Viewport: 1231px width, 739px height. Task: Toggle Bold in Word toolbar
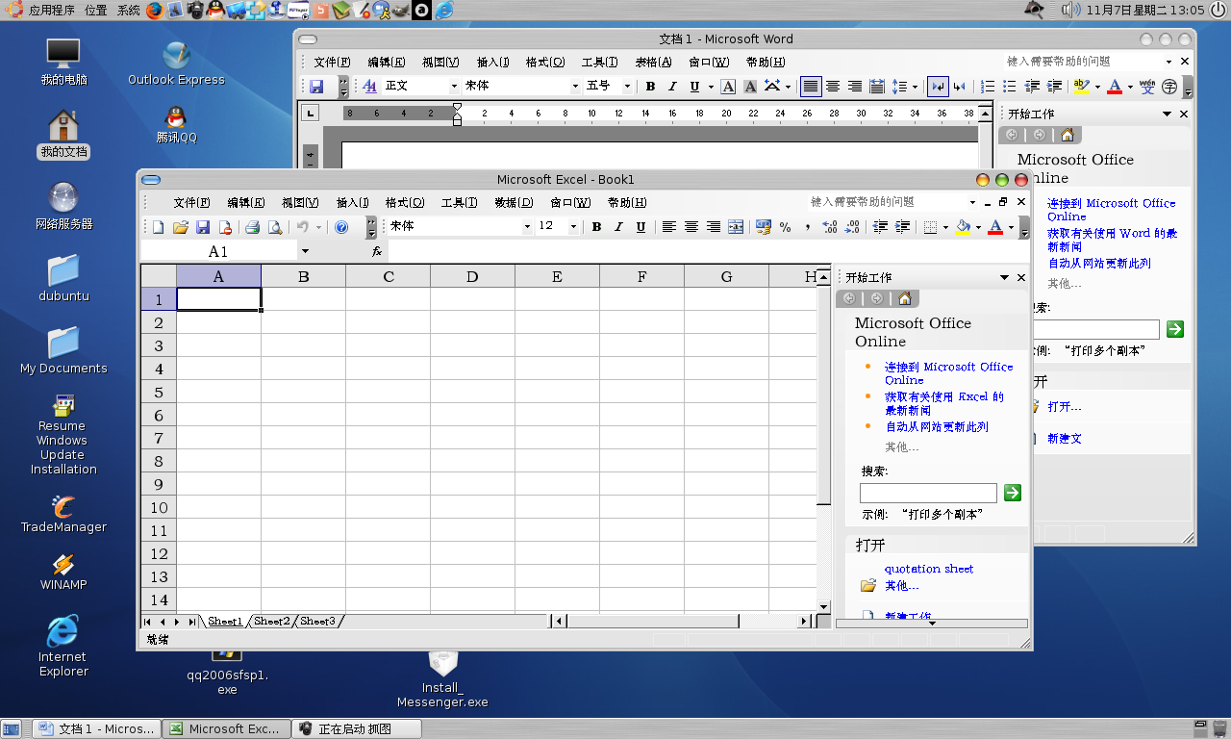pos(650,87)
